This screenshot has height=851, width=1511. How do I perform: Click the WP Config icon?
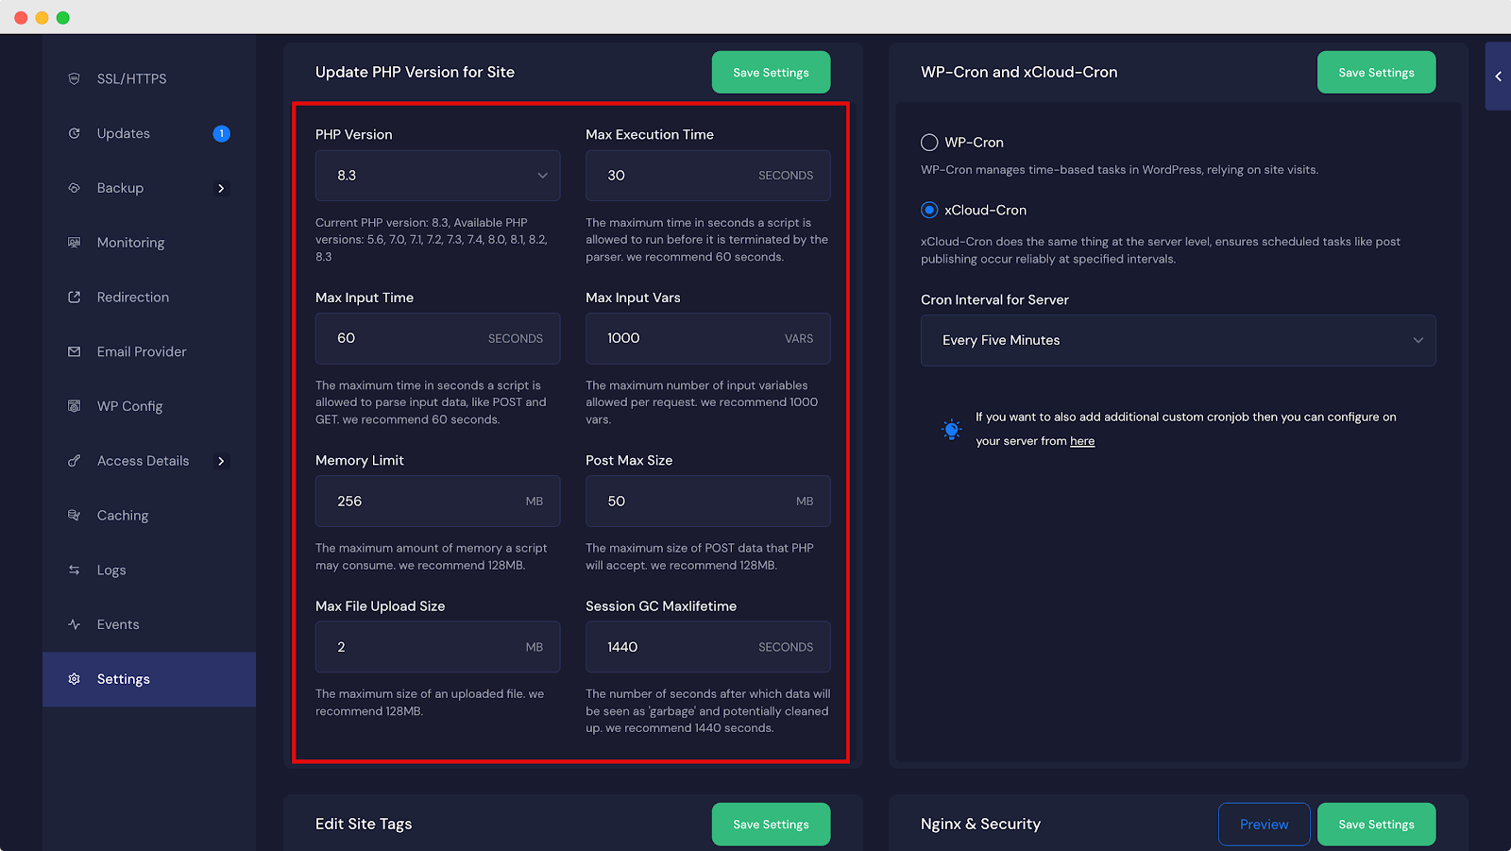(75, 405)
